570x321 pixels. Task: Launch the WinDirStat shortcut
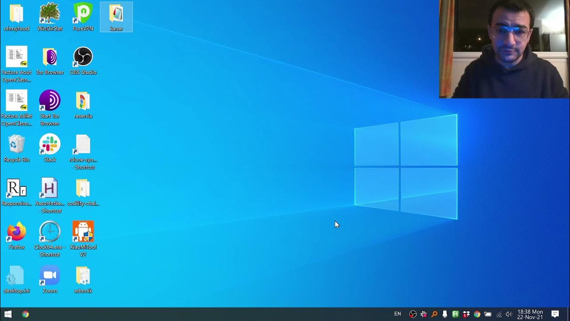tap(50, 17)
